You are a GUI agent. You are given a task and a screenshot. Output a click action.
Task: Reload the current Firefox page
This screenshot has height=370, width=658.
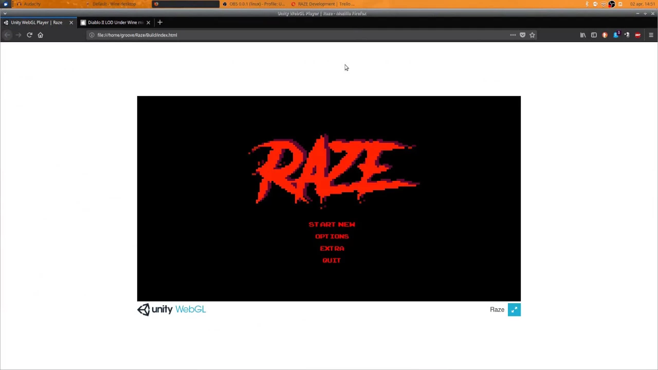[x=29, y=35]
